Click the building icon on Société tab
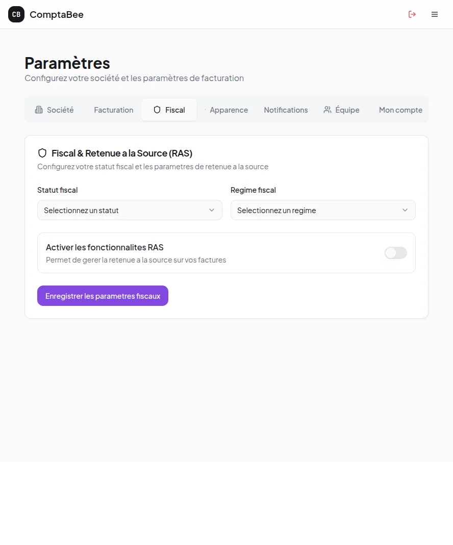453x545 pixels. pyautogui.click(x=39, y=110)
